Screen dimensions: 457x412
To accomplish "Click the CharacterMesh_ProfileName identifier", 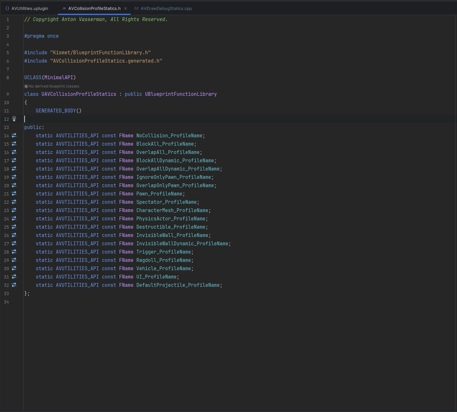I will [172, 210].
